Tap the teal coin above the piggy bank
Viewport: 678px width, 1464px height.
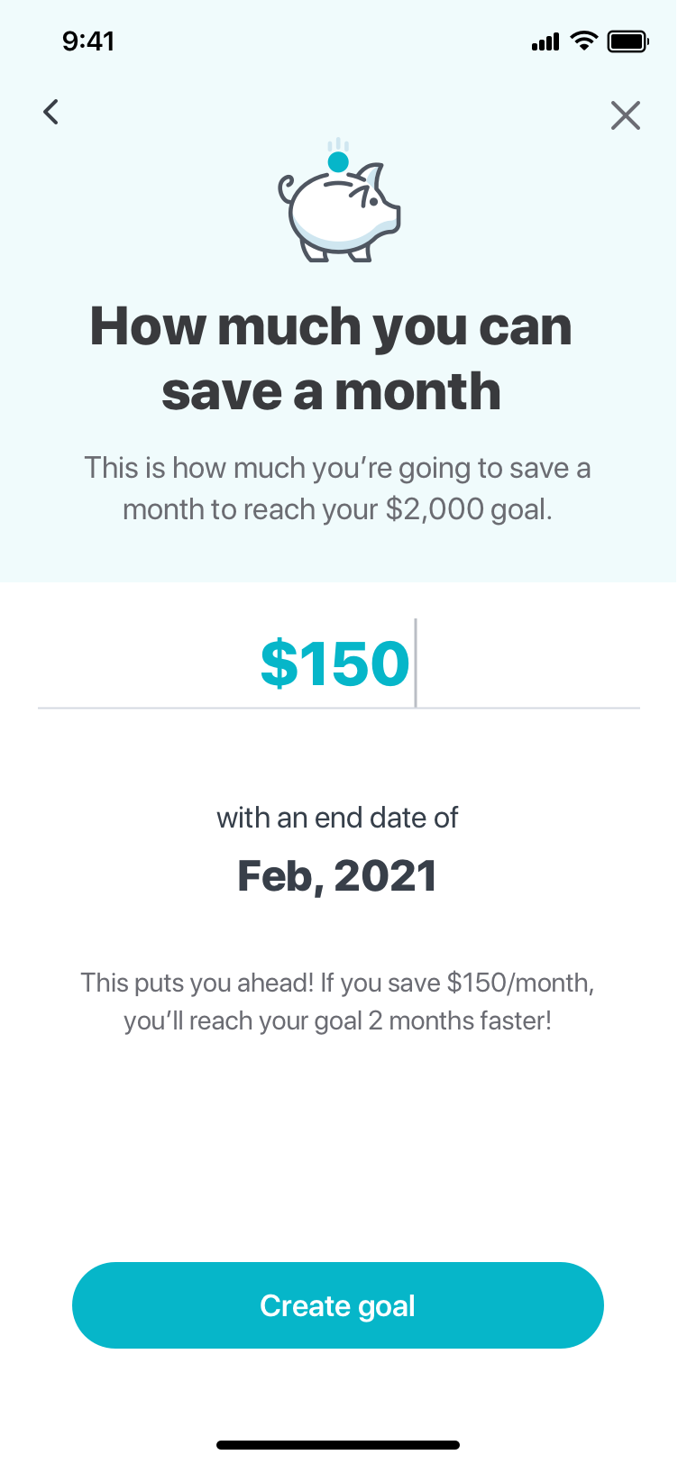coord(338,162)
